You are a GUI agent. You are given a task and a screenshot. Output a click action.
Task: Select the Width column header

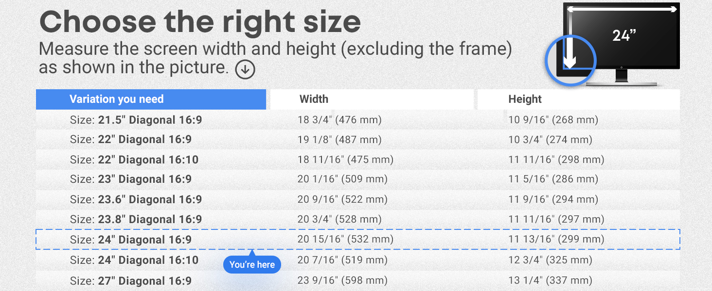pyautogui.click(x=314, y=99)
